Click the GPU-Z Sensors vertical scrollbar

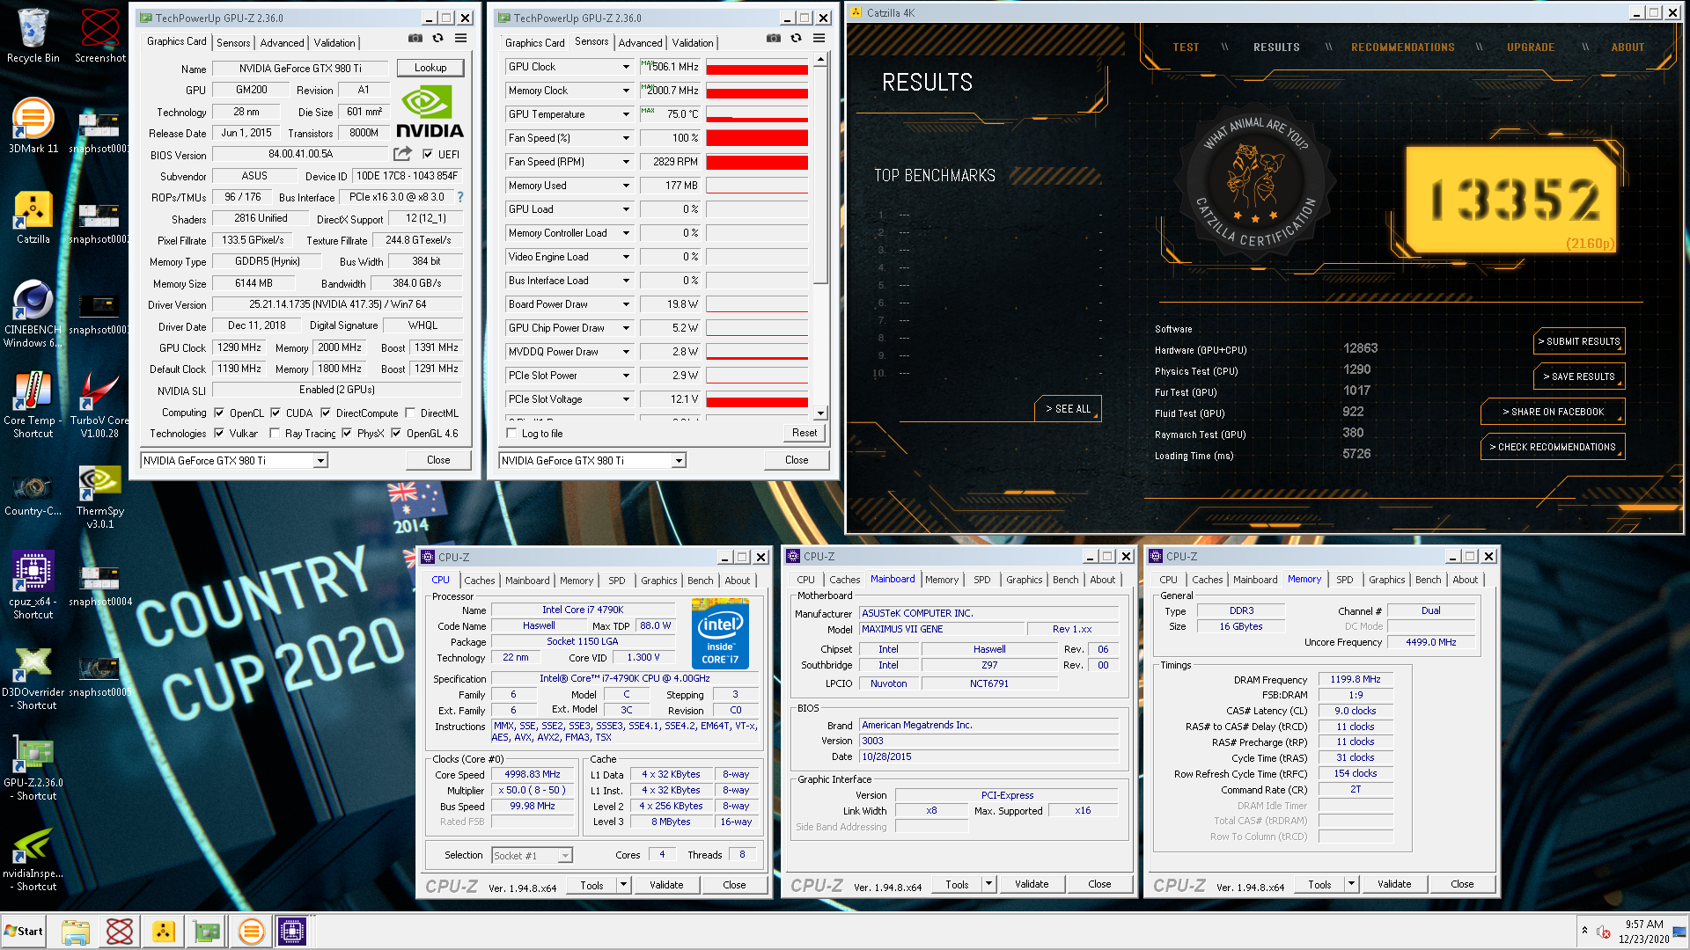click(x=820, y=237)
